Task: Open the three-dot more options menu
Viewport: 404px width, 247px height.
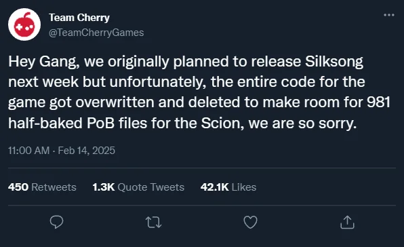Action: 389,15
